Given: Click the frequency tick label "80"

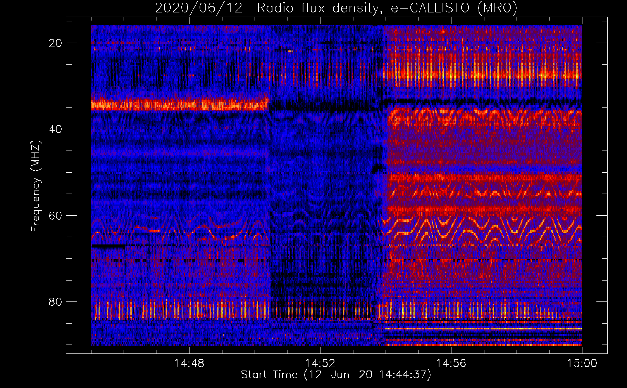Looking at the screenshot, I should 55,301.
